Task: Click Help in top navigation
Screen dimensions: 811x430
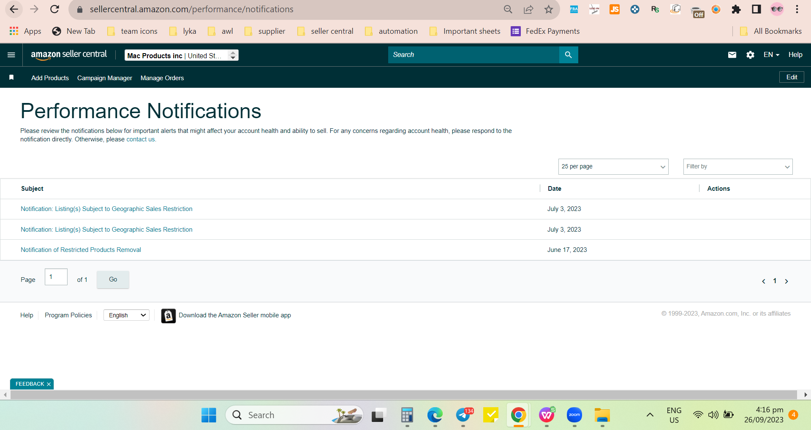Action: [x=795, y=55]
